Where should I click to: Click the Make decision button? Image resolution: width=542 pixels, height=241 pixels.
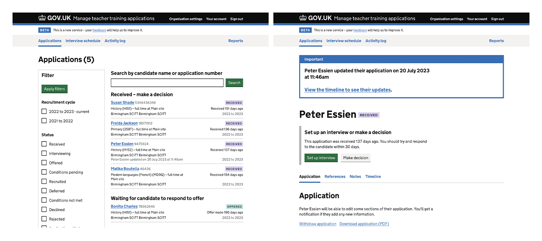click(355, 158)
